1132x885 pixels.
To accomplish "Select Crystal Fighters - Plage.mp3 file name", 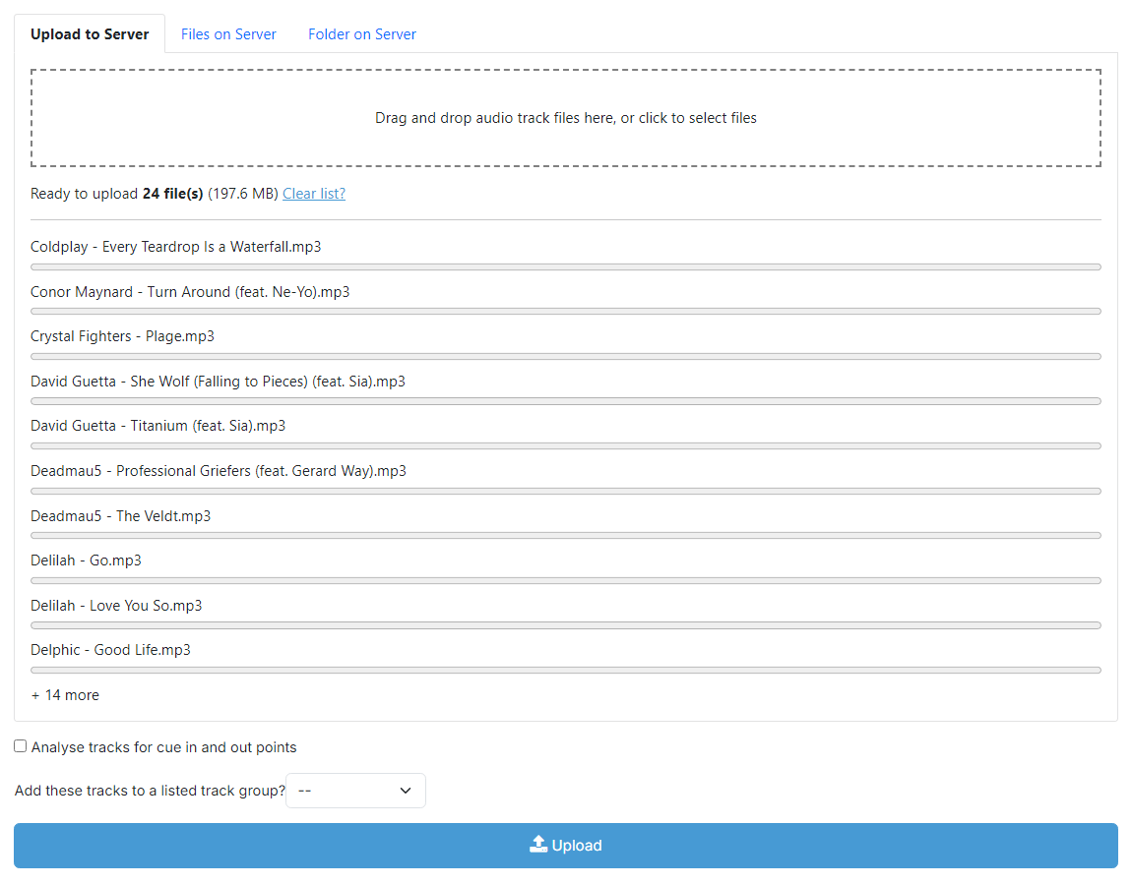I will coord(122,337).
